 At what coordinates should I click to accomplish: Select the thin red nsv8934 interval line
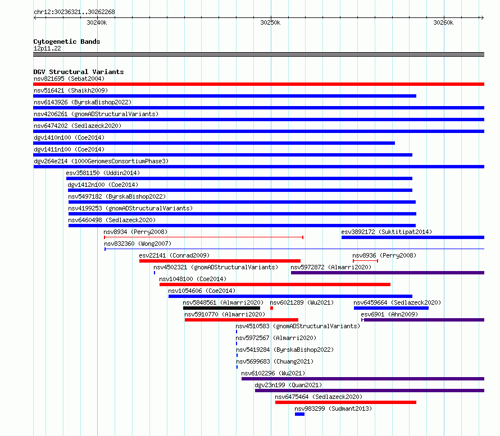click(x=203, y=237)
